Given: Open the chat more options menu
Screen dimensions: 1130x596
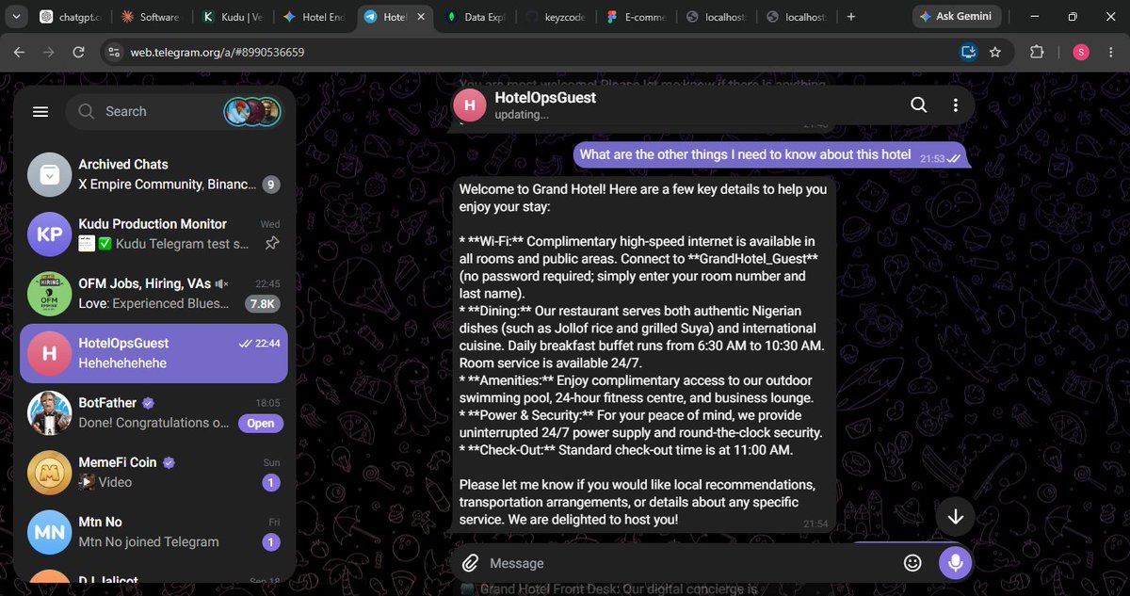Looking at the screenshot, I should [x=956, y=105].
